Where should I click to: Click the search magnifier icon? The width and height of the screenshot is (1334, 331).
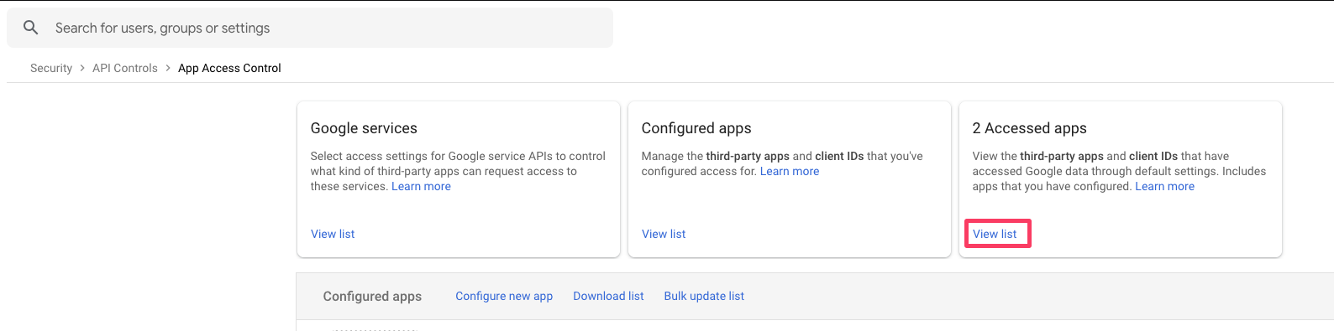point(31,28)
